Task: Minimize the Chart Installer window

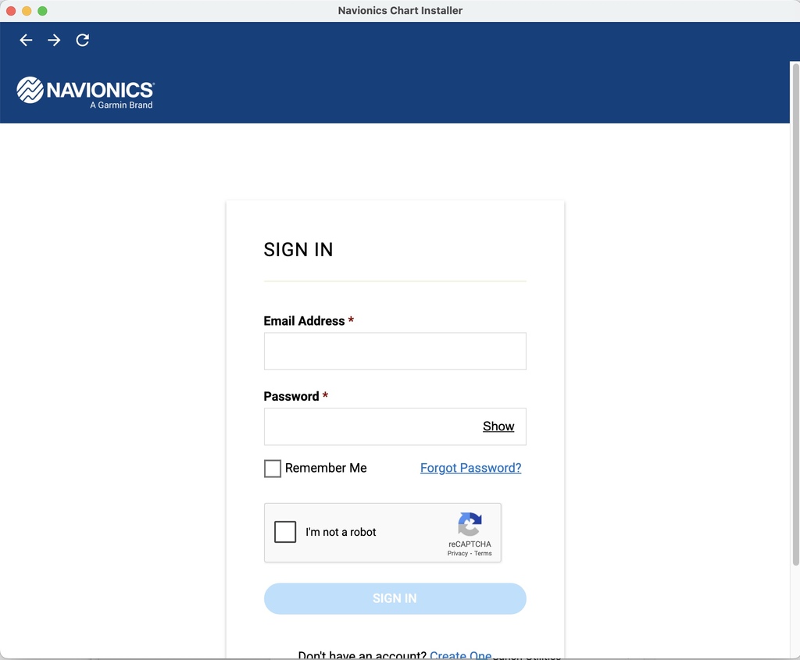Action: (x=27, y=11)
